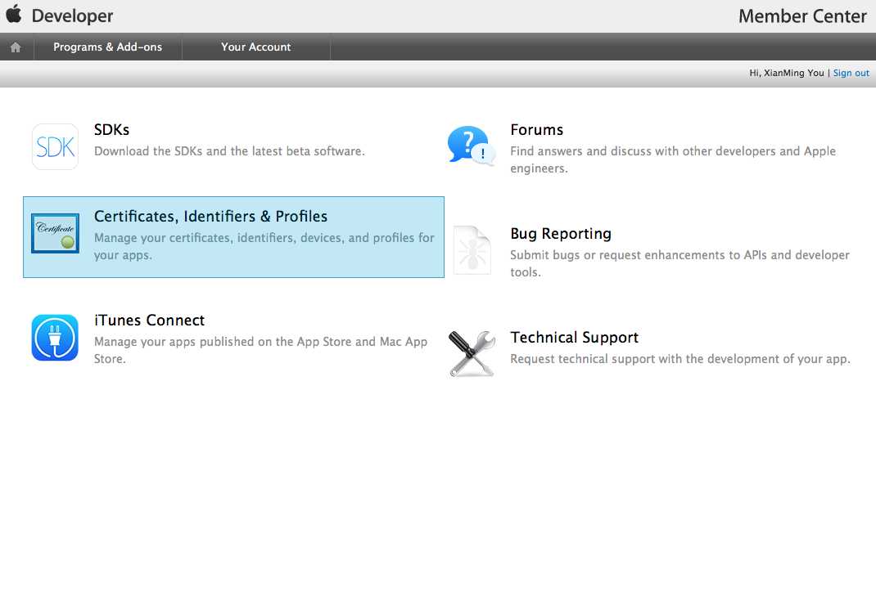
Task: Click 'Manage your apps published' description
Action: tap(261, 350)
